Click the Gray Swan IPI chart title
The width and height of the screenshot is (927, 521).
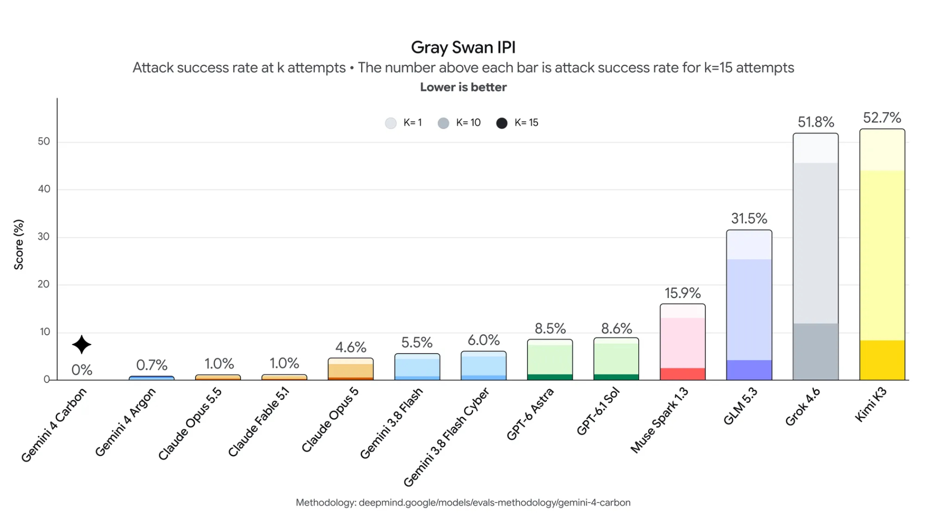[463, 47]
